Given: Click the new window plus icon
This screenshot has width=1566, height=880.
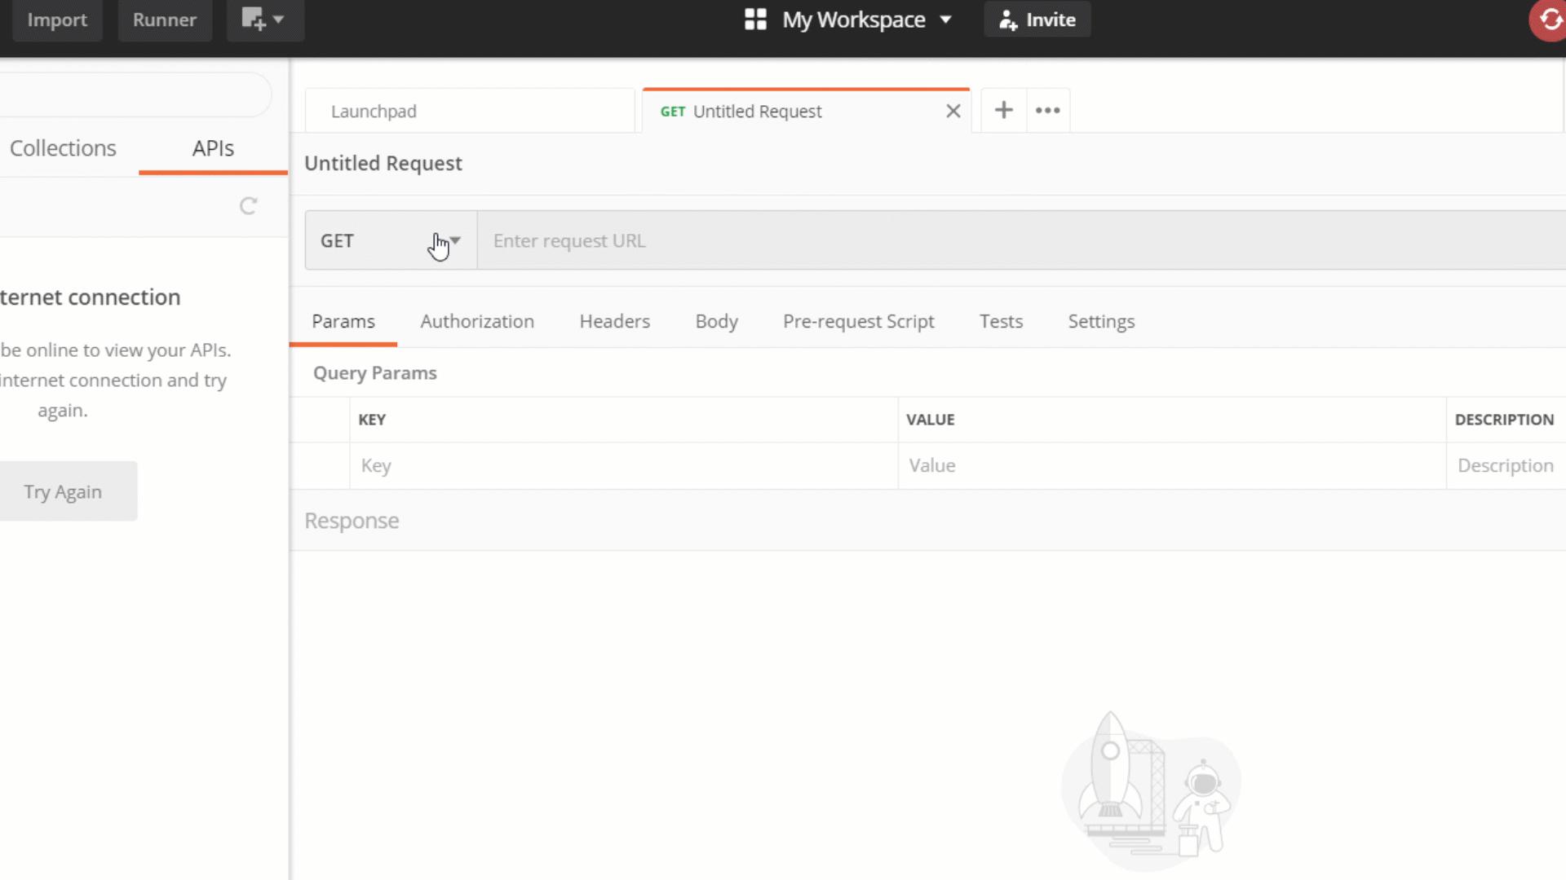Looking at the screenshot, I should click(x=254, y=20).
